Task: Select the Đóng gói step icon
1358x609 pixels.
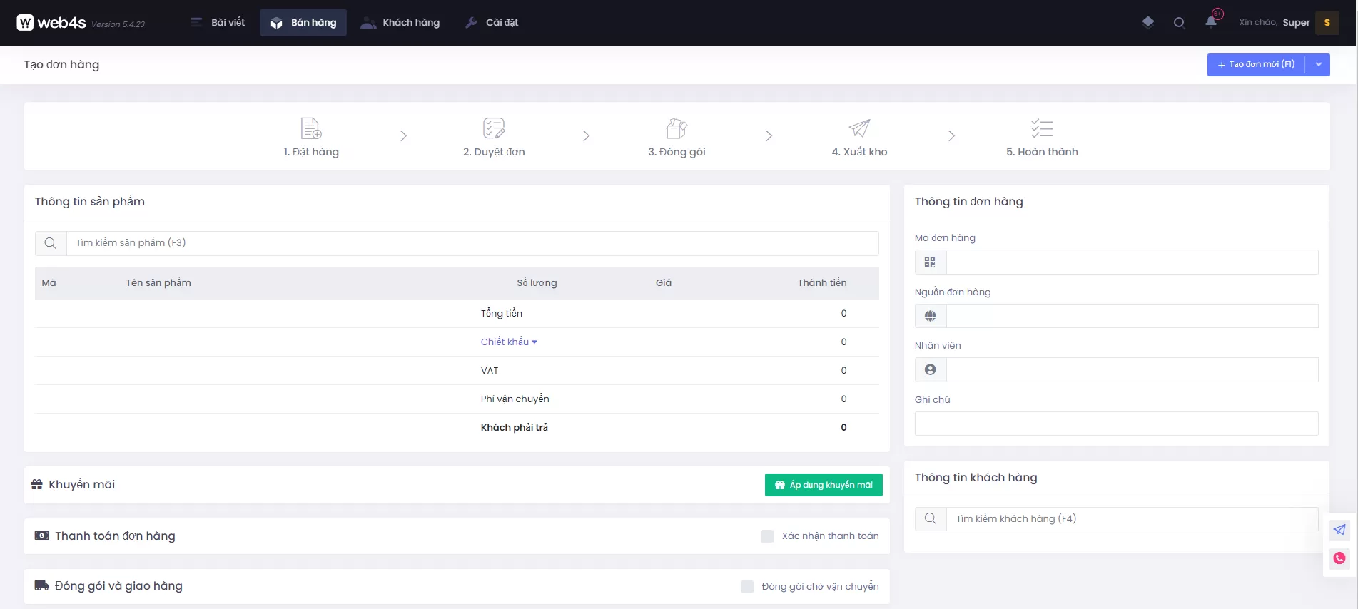Action: (x=677, y=128)
